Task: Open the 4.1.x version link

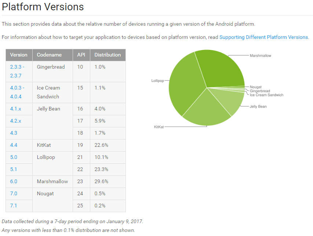Action: click(x=15, y=109)
